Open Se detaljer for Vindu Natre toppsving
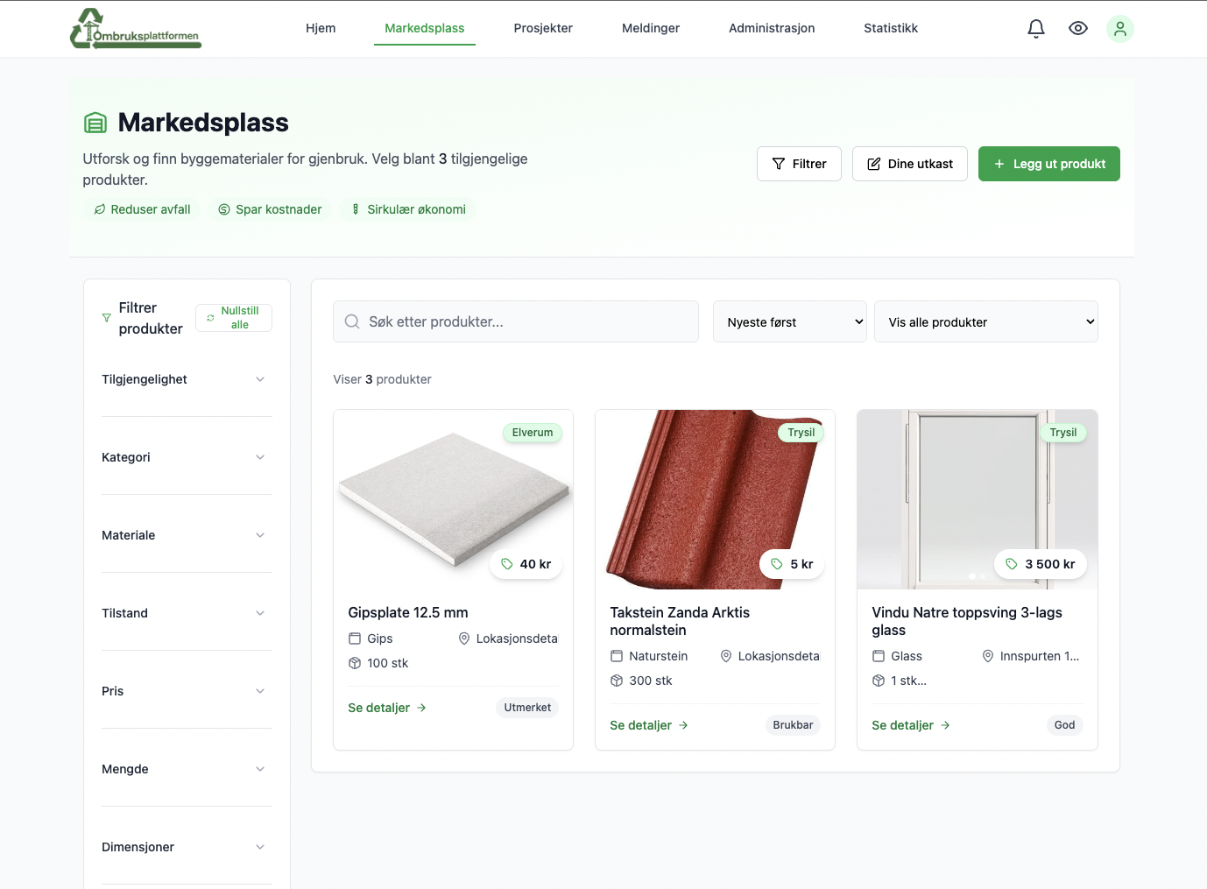 tap(911, 725)
